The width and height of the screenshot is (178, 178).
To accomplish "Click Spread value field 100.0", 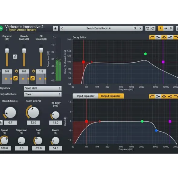I will pos(5,148).
